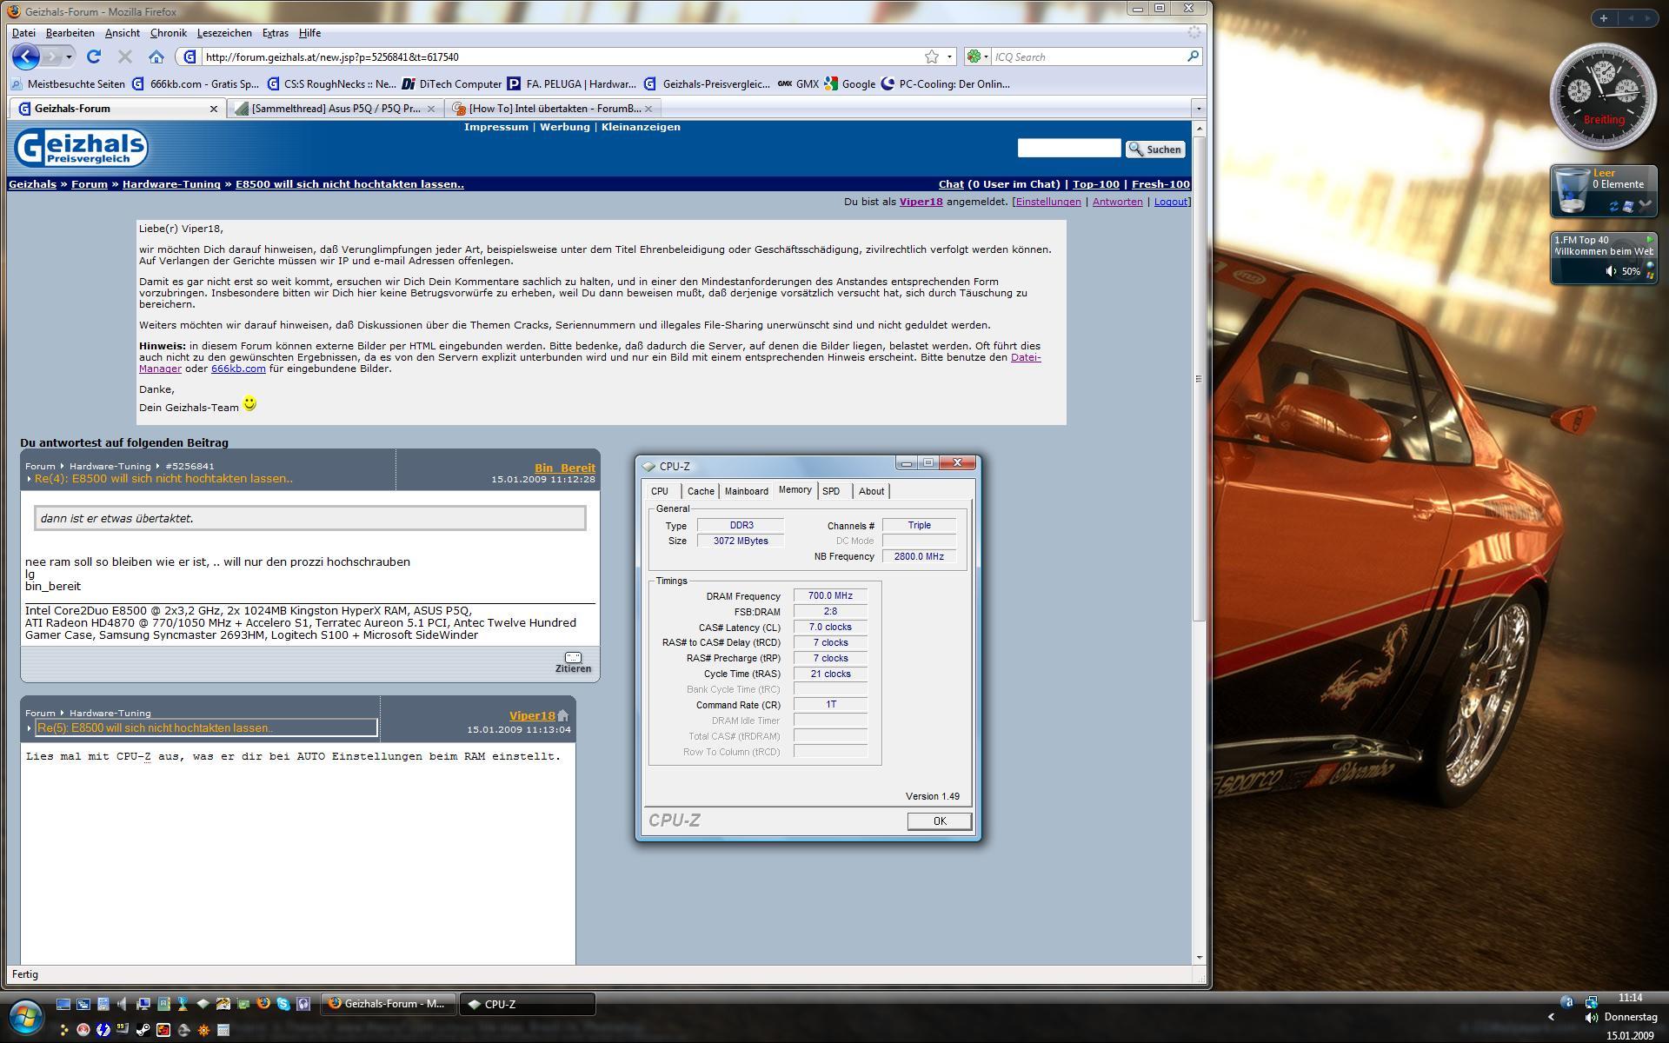Switch to the How To Intel übertakten tab
The height and width of the screenshot is (1043, 1669).
(554, 109)
